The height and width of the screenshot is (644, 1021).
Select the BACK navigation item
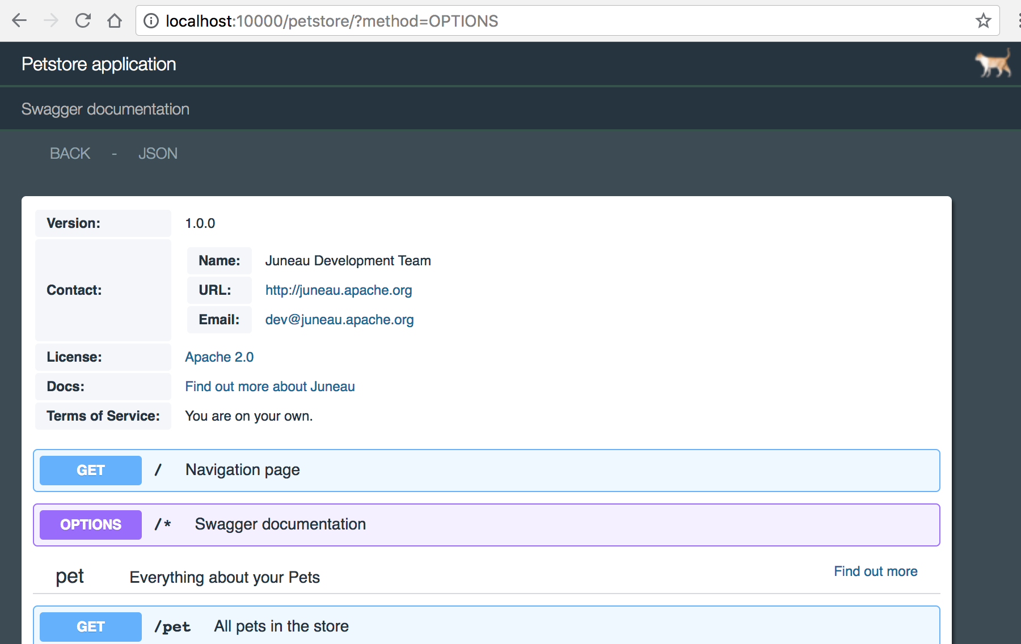click(x=70, y=153)
